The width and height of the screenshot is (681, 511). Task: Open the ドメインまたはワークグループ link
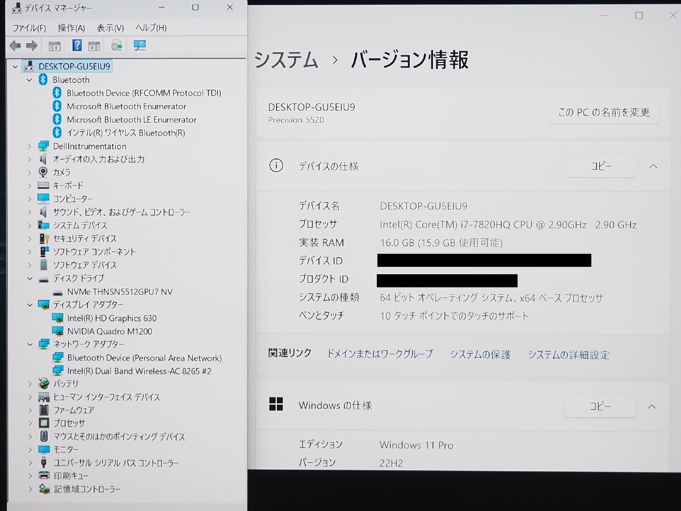(x=380, y=354)
